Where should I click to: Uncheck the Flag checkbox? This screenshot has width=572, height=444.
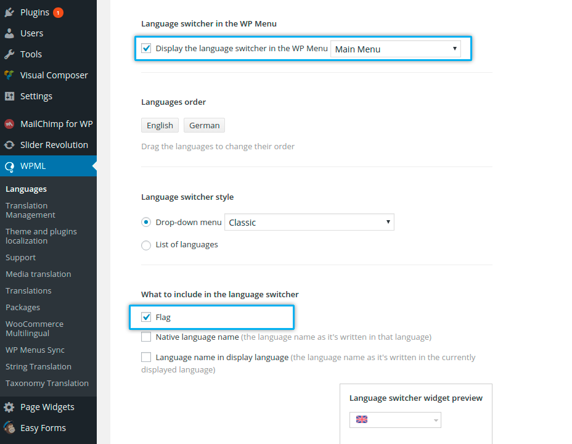[x=146, y=318]
